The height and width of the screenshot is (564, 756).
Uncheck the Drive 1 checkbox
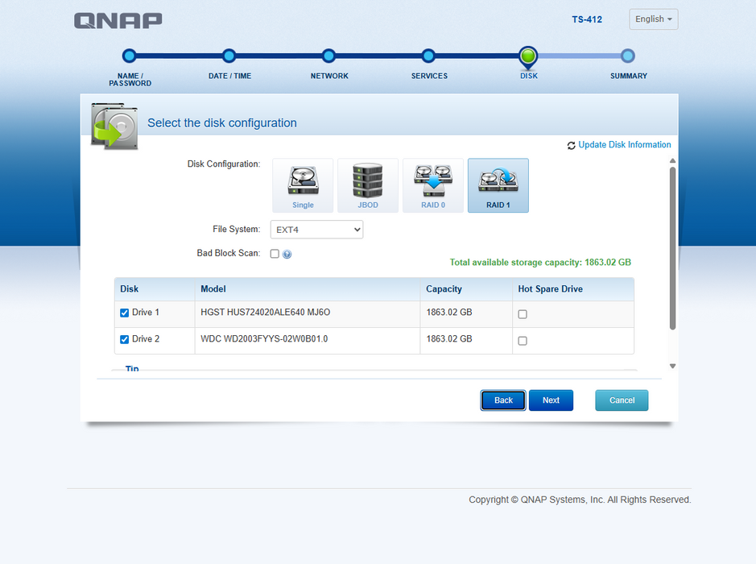click(125, 313)
